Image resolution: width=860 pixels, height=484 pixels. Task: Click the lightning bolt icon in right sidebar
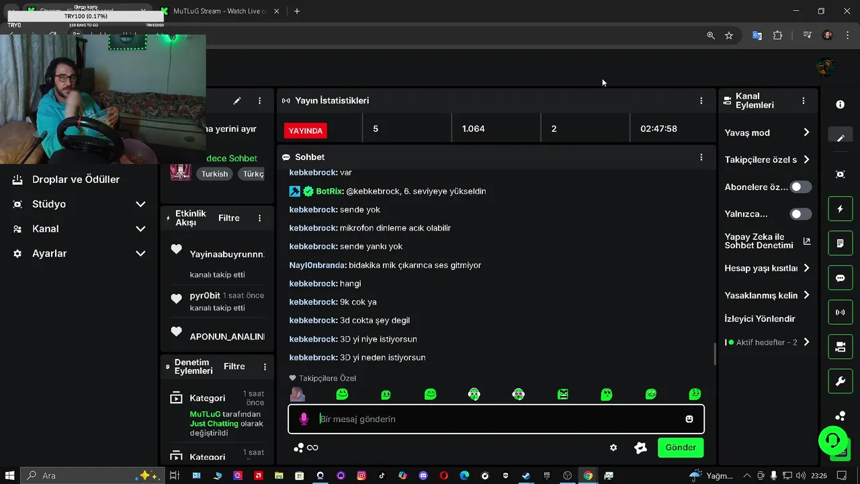(840, 209)
